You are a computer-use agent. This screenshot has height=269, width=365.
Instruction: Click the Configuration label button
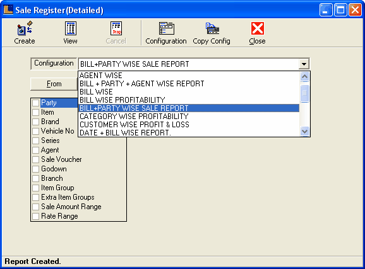click(54, 64)
